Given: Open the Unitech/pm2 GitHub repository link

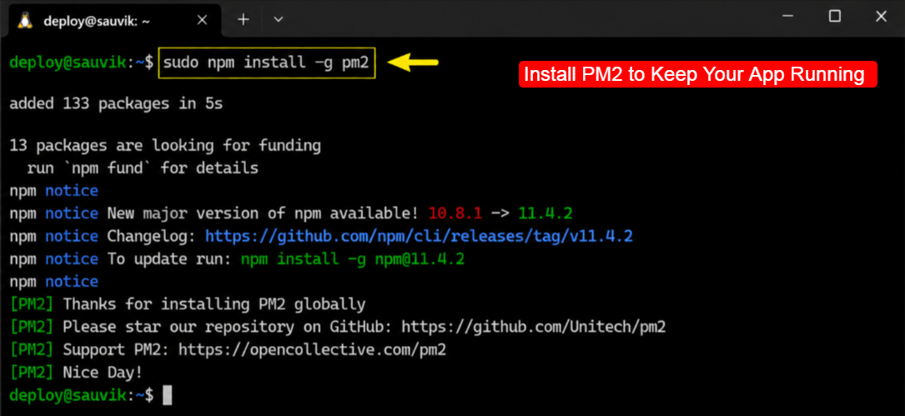Looking at the screenshot, I should (534, 327).
